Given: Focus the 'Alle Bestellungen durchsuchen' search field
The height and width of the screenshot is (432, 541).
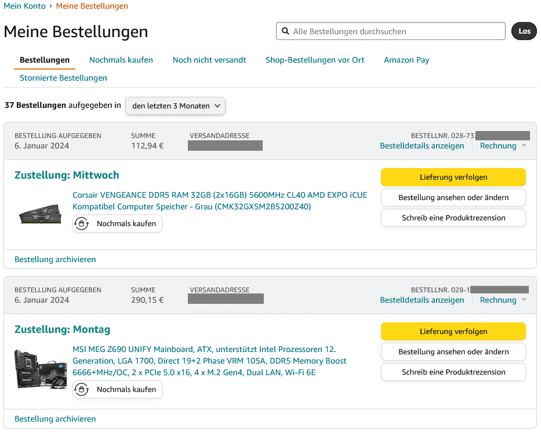Looking at the screenshot, I should pos(391,31).
